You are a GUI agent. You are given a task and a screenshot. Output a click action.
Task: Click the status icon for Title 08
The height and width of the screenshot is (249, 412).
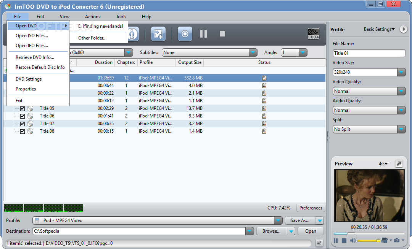pyautogui.click(x=264, y=131)
